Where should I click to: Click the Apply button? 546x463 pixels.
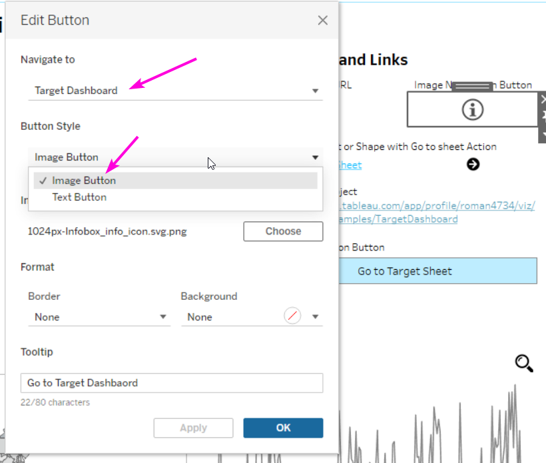[x=193, y=428]
